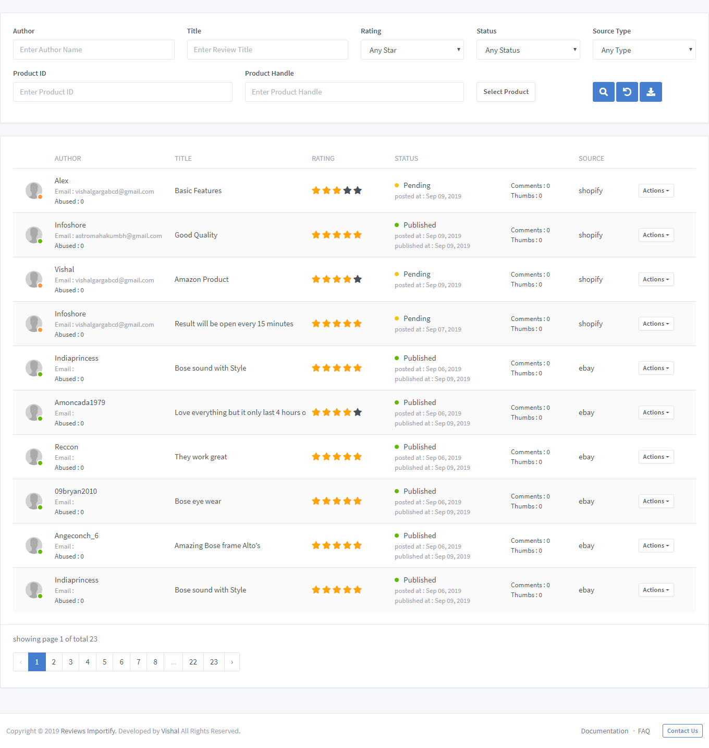
Task: Jump to page 22
Action: [193, 662]
